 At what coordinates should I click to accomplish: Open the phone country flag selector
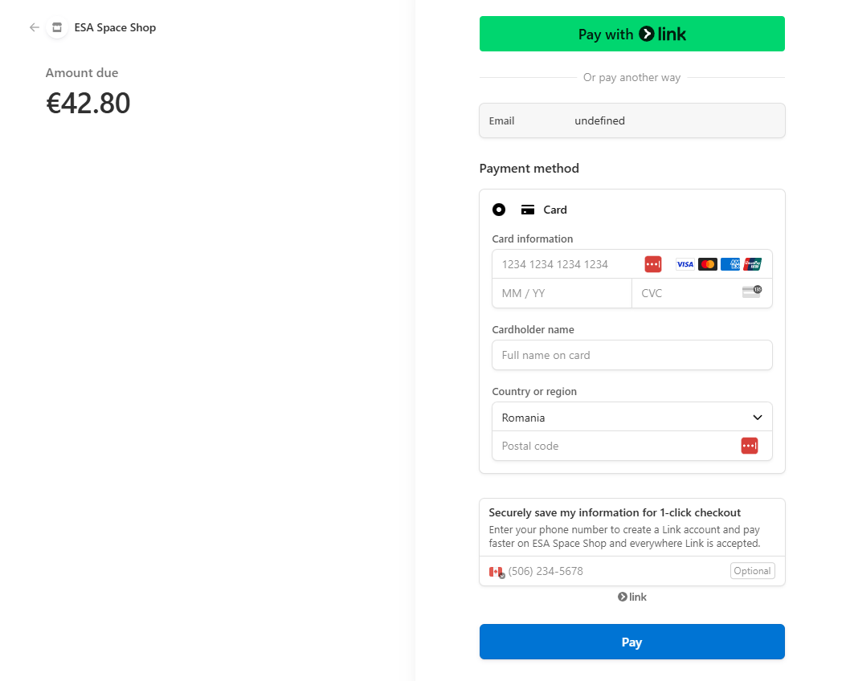497,572
